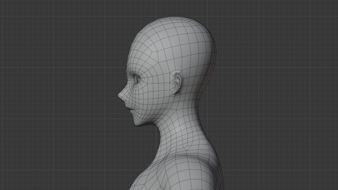The width and height of the screenshot is (338, 190).
Task: Select the nose tip of the model
Action: (x=119, y=95)
